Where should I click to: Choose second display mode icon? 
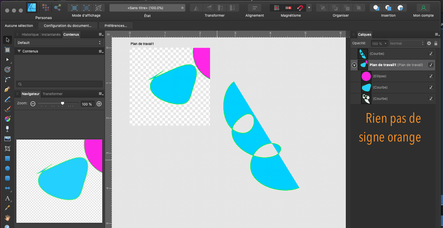pyautogui.click(x=87, y=8)
